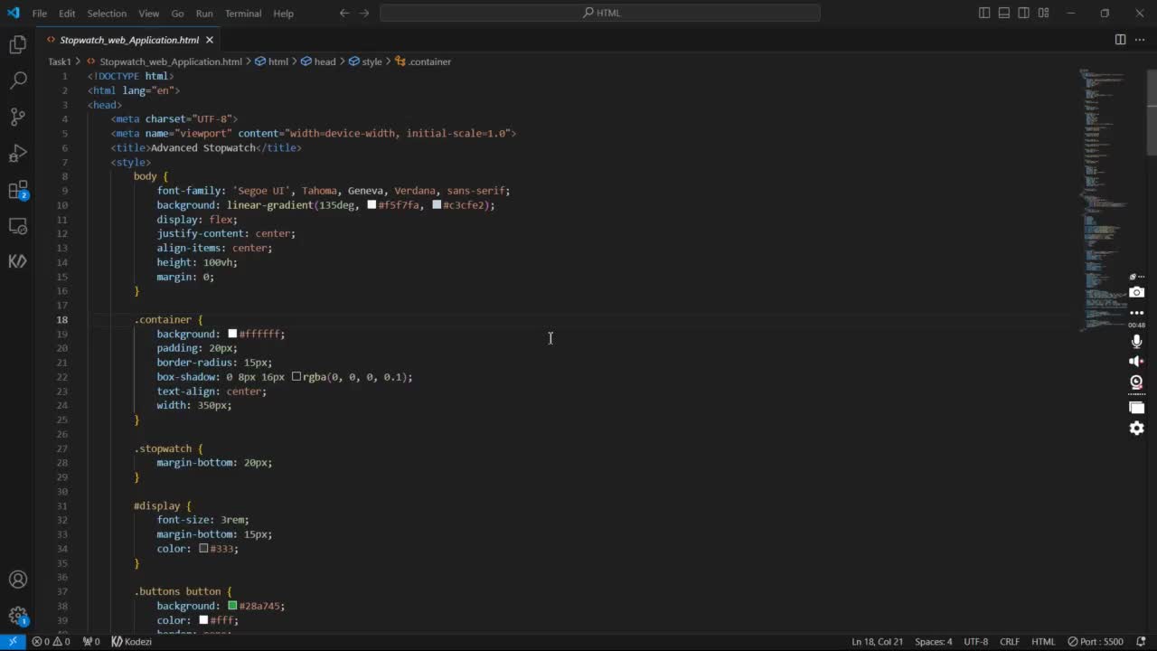Expand the head breadcrumb dropdown
This screenshot has width=1157, height=651.
(x=324, y=61)
